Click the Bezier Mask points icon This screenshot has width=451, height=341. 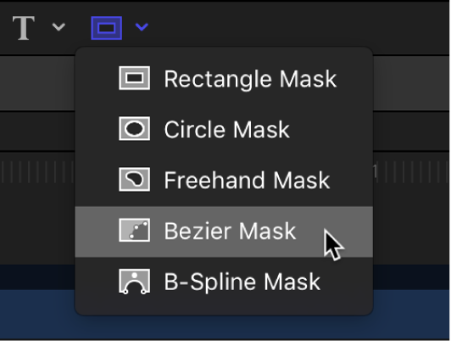pyautogui.click(x=134, y=230)
